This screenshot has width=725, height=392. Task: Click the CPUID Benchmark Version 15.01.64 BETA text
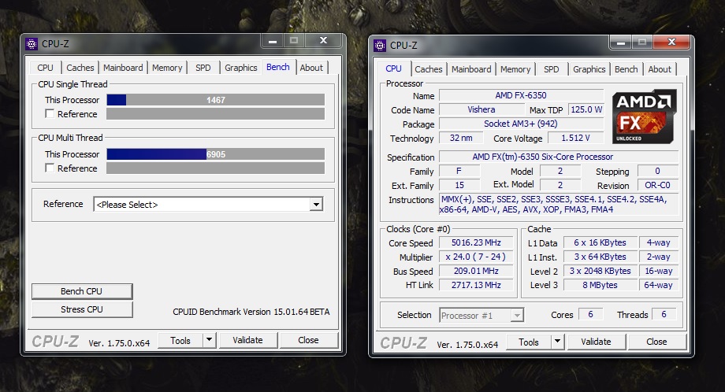point(251,312)
